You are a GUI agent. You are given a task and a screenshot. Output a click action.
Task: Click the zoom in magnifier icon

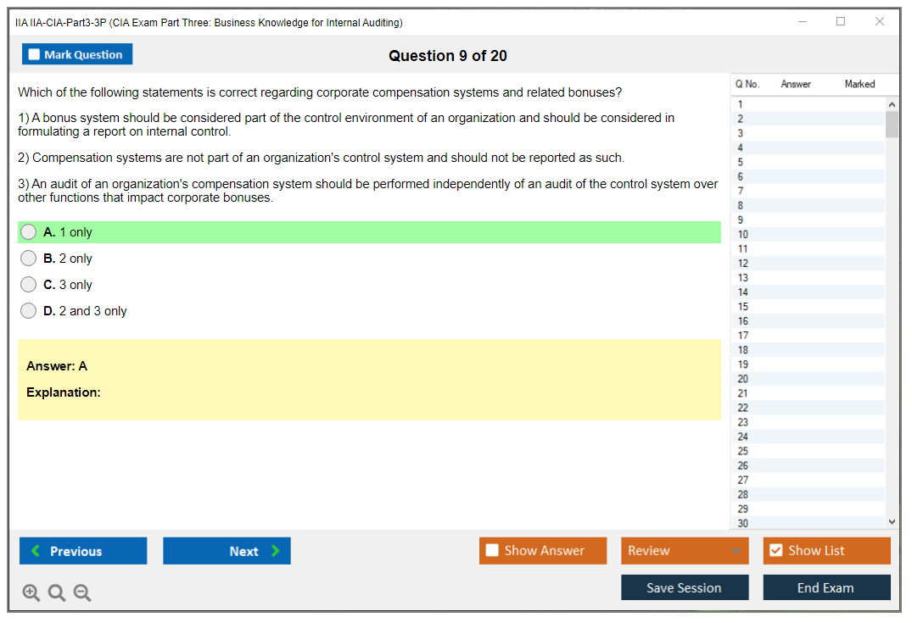(31, 593)
